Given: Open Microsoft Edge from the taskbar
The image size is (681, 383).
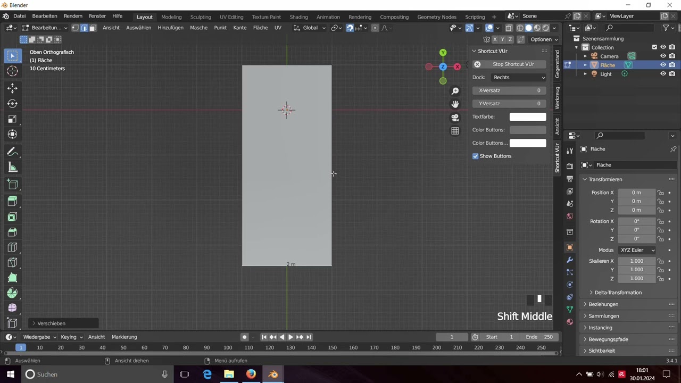Looking at the screenshot, I should click(x=207, y=374).
